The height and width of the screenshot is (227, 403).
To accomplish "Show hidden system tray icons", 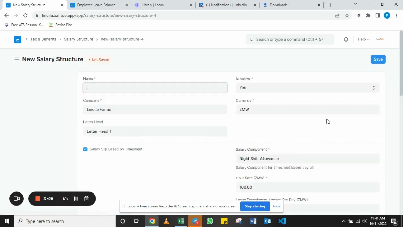I will coord(343,221).
